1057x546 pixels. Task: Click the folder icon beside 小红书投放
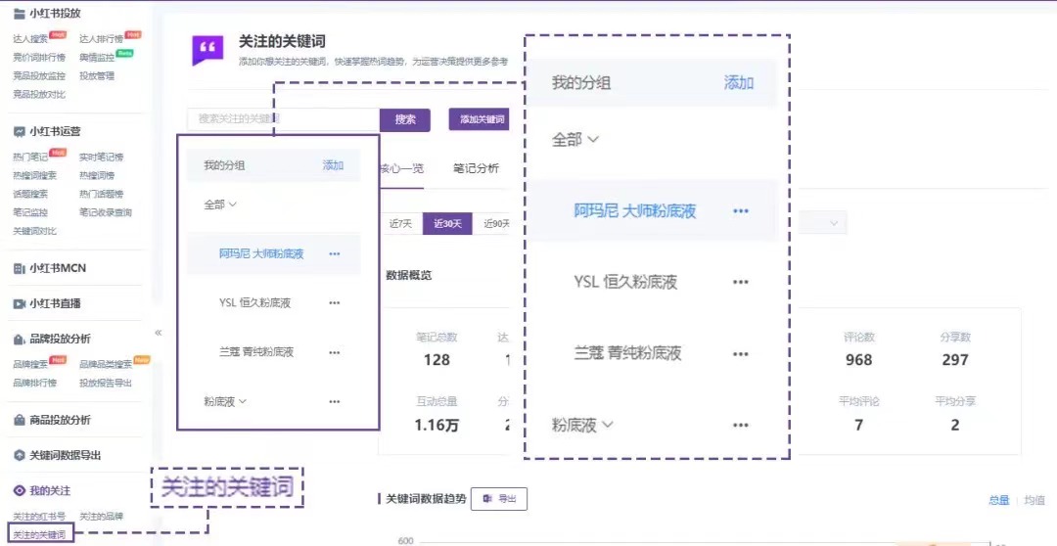tap(19, 14)
